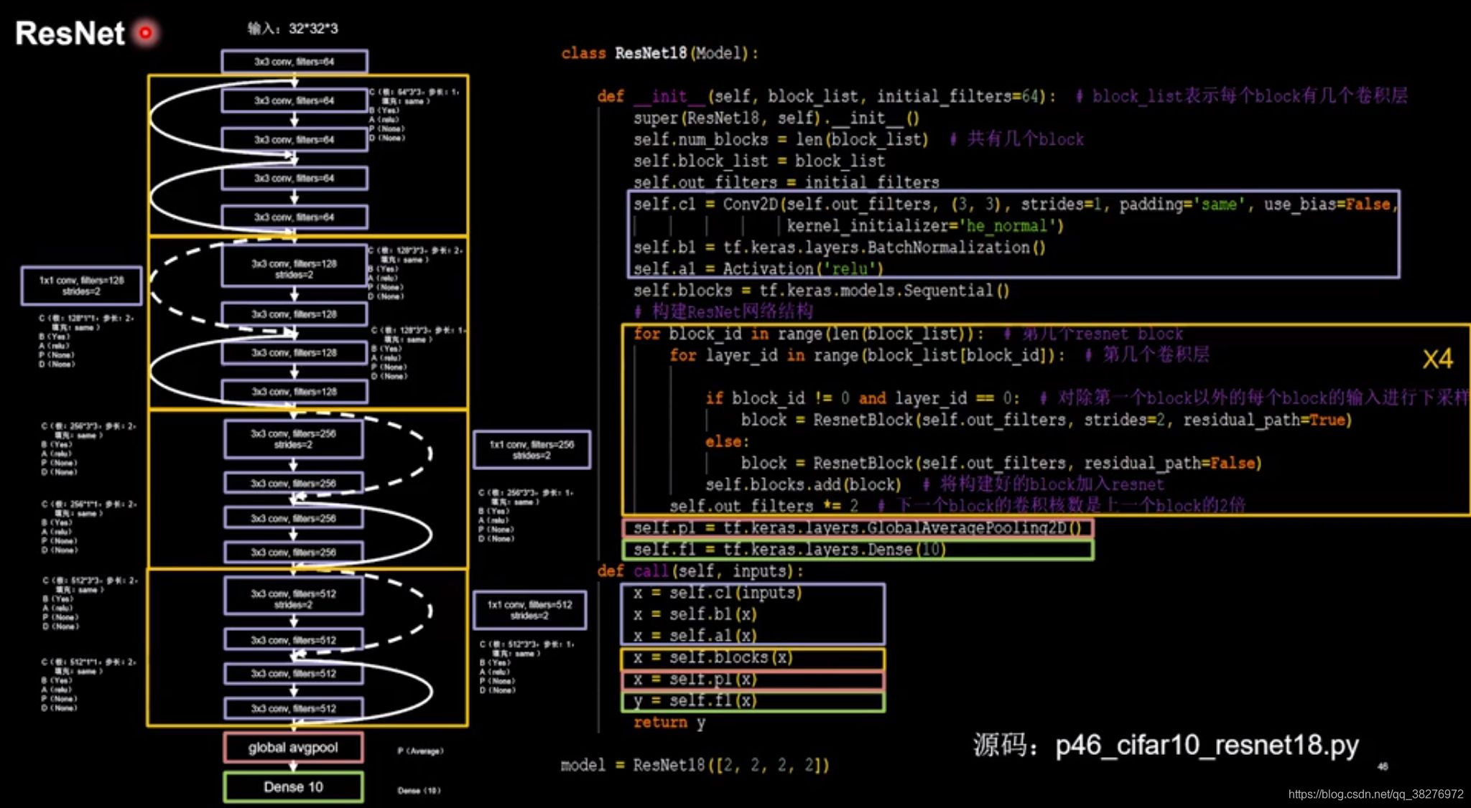This screenshot has height=808, width=1471.
Task: Click the def call(self, inputs) line
Action: point(700,571)
